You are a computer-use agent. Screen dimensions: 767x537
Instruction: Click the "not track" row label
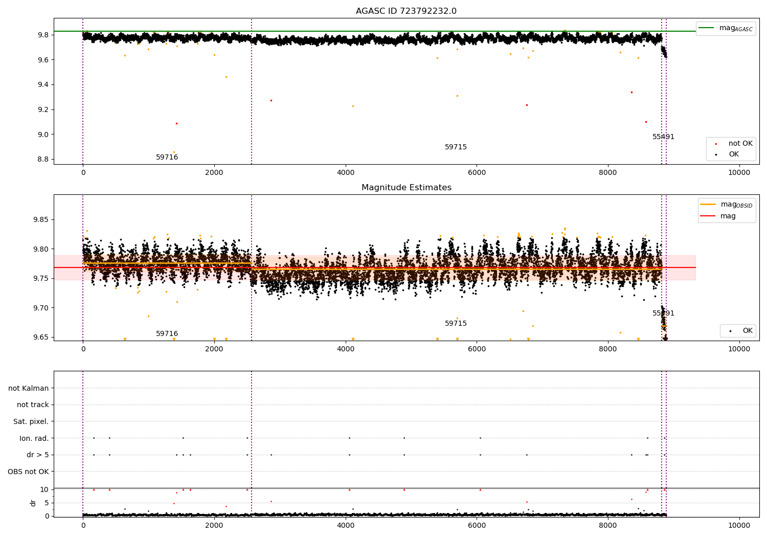pyautogui.click(x=33, y=405)
